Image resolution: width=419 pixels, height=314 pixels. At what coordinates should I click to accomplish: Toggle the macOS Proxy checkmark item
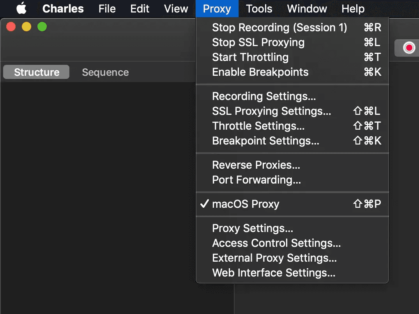(x=246, y=204)
